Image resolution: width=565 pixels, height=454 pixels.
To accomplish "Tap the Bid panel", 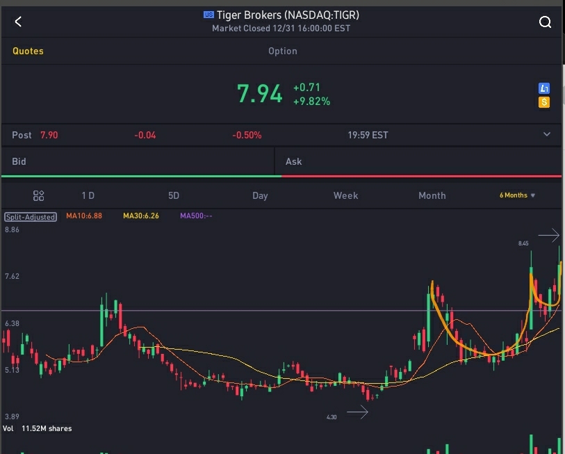I will (138, 161).
